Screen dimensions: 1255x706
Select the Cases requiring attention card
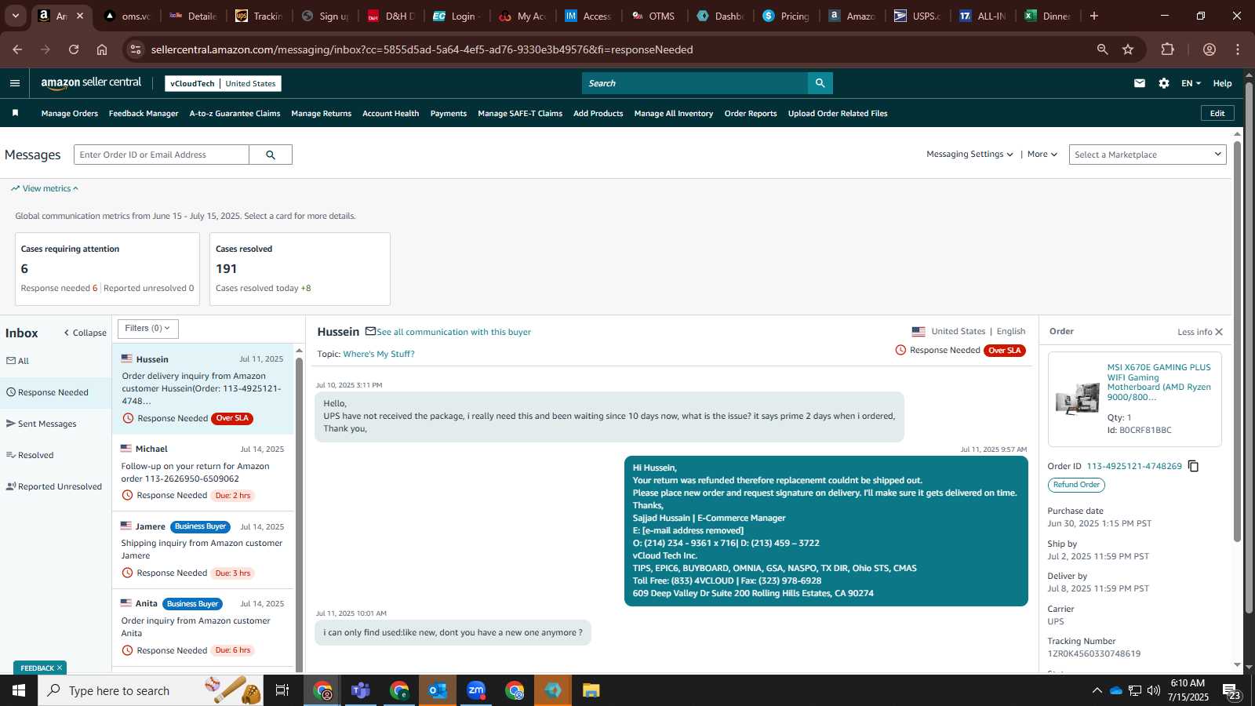click(x=107, y=269)
